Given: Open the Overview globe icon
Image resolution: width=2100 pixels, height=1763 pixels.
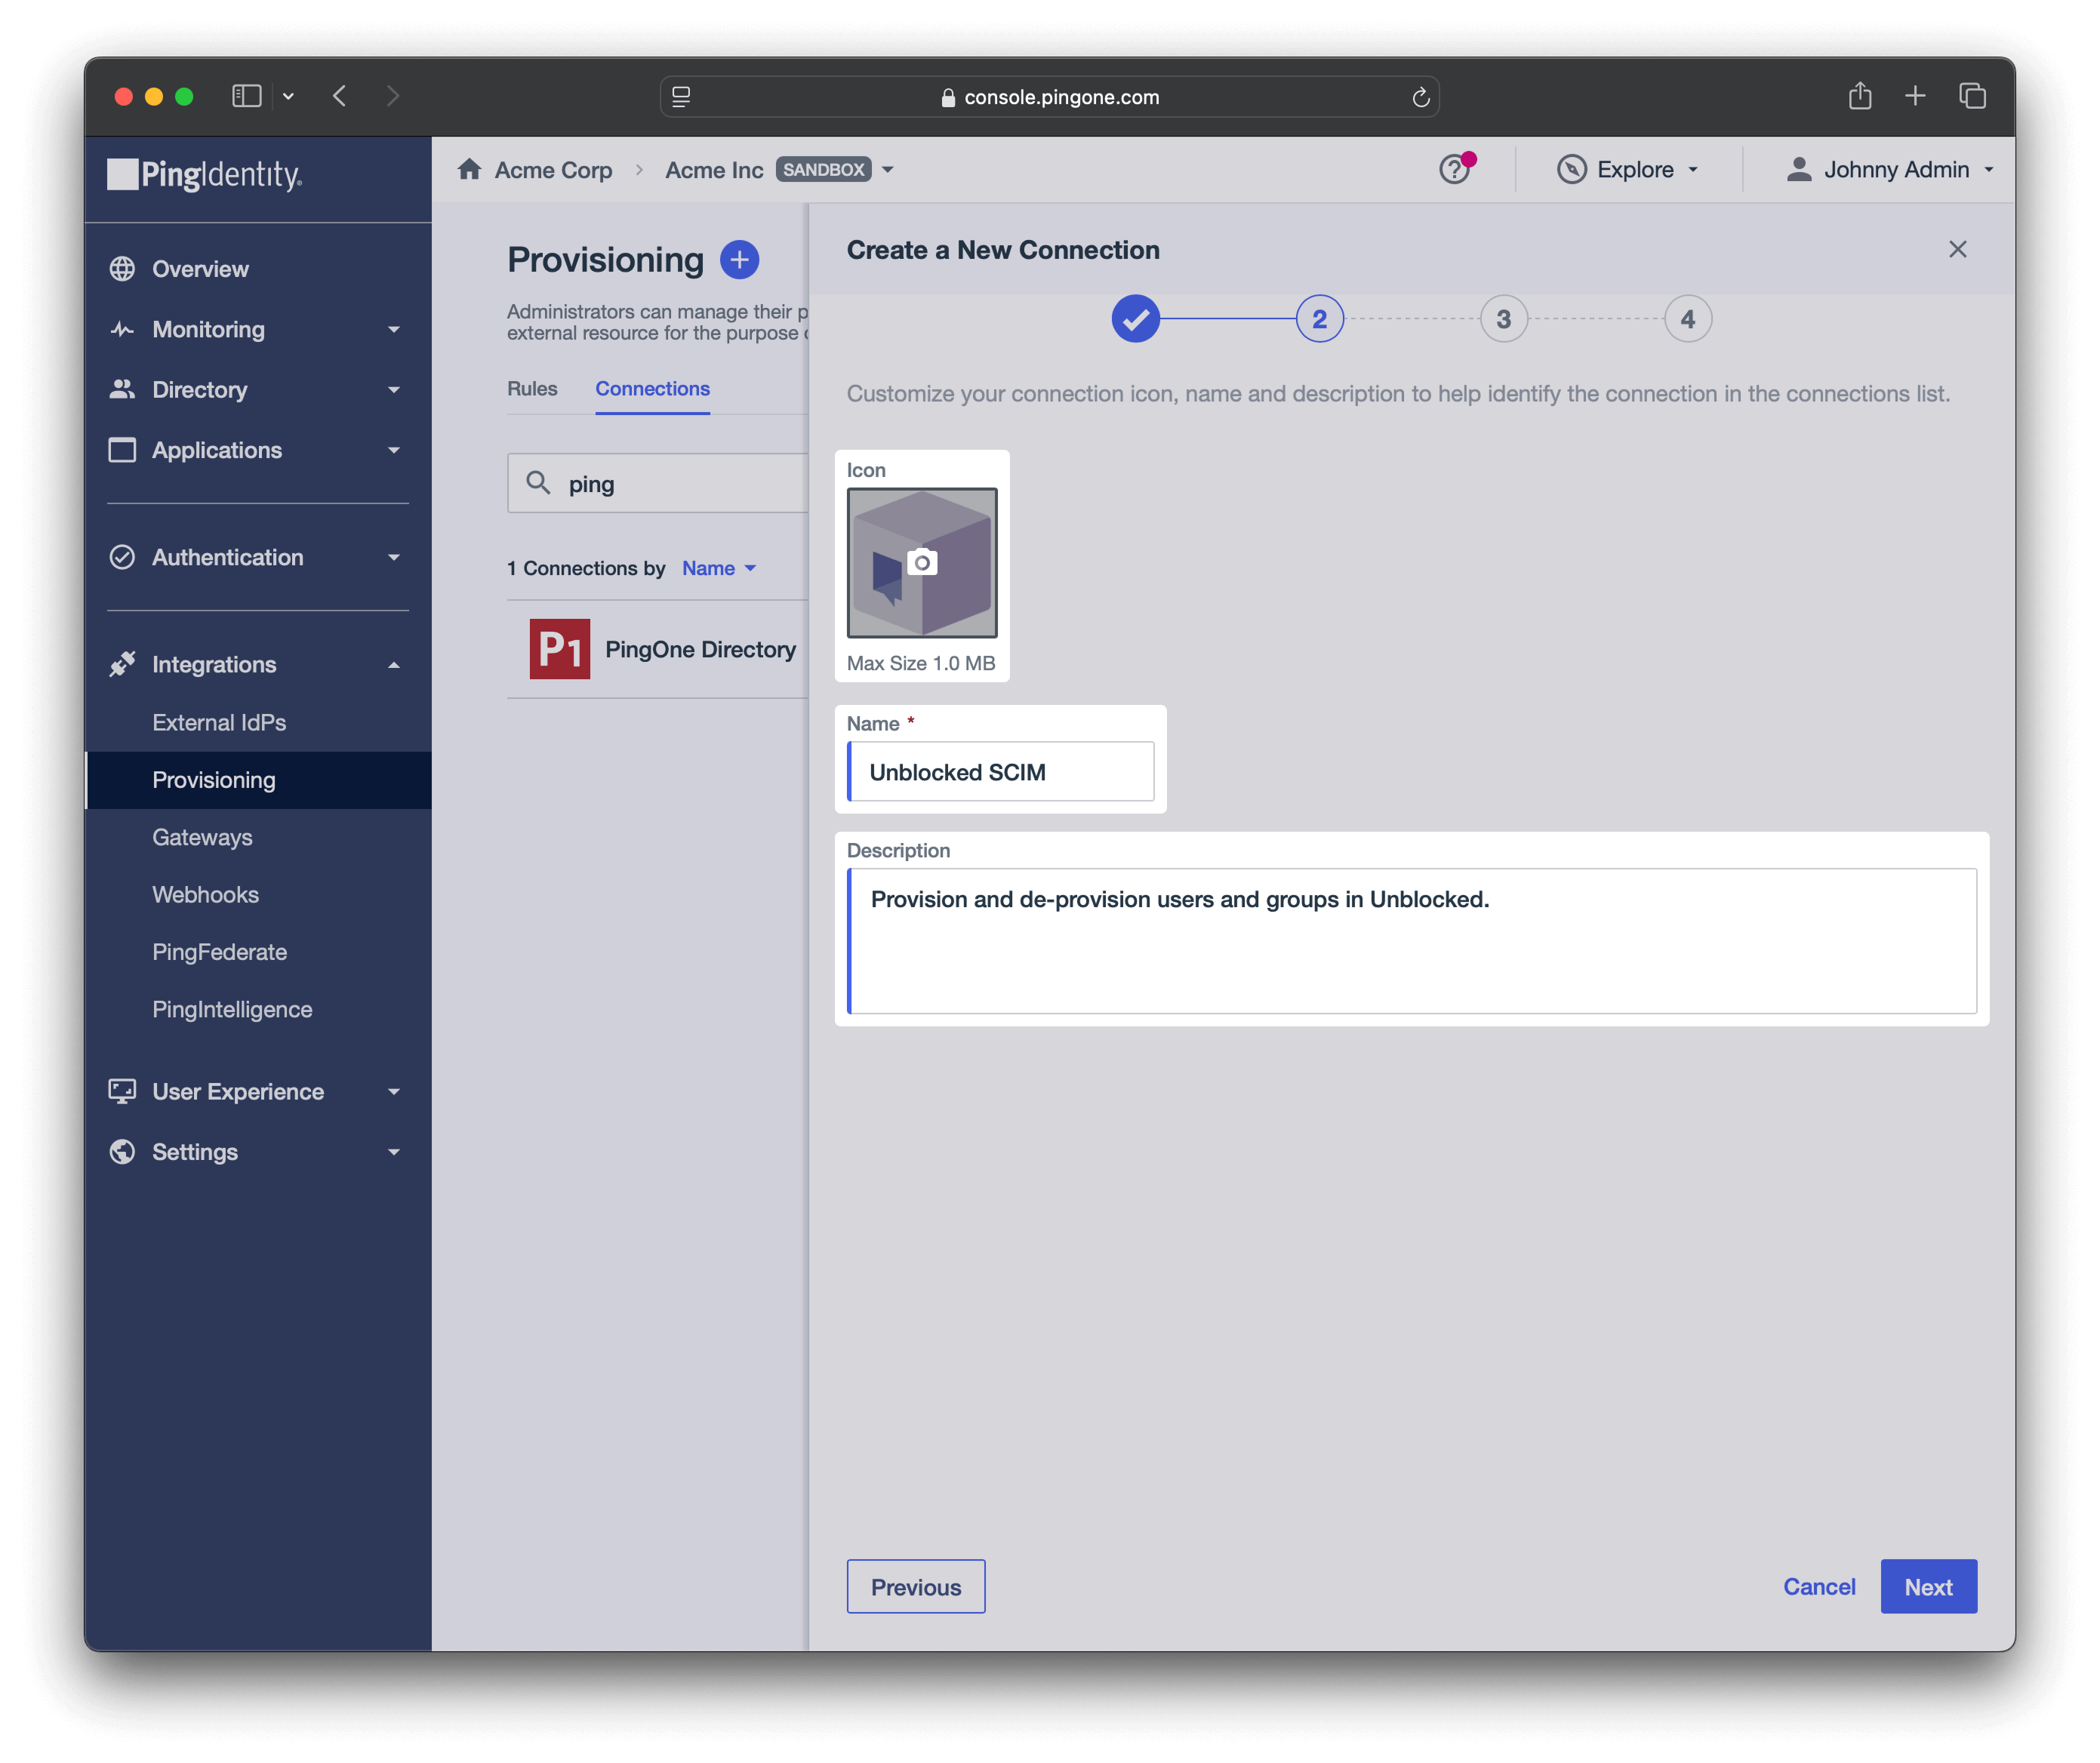Looking at the screenshot, I should coord(122,269).
